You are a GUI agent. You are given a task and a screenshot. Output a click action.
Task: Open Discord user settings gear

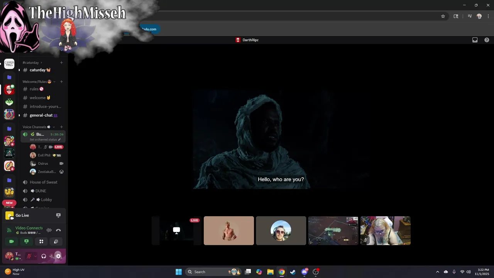coord(58,256)
